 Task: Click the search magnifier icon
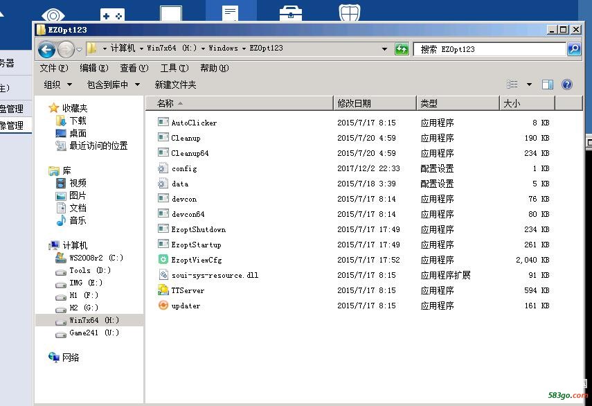(x=574, y=48)
